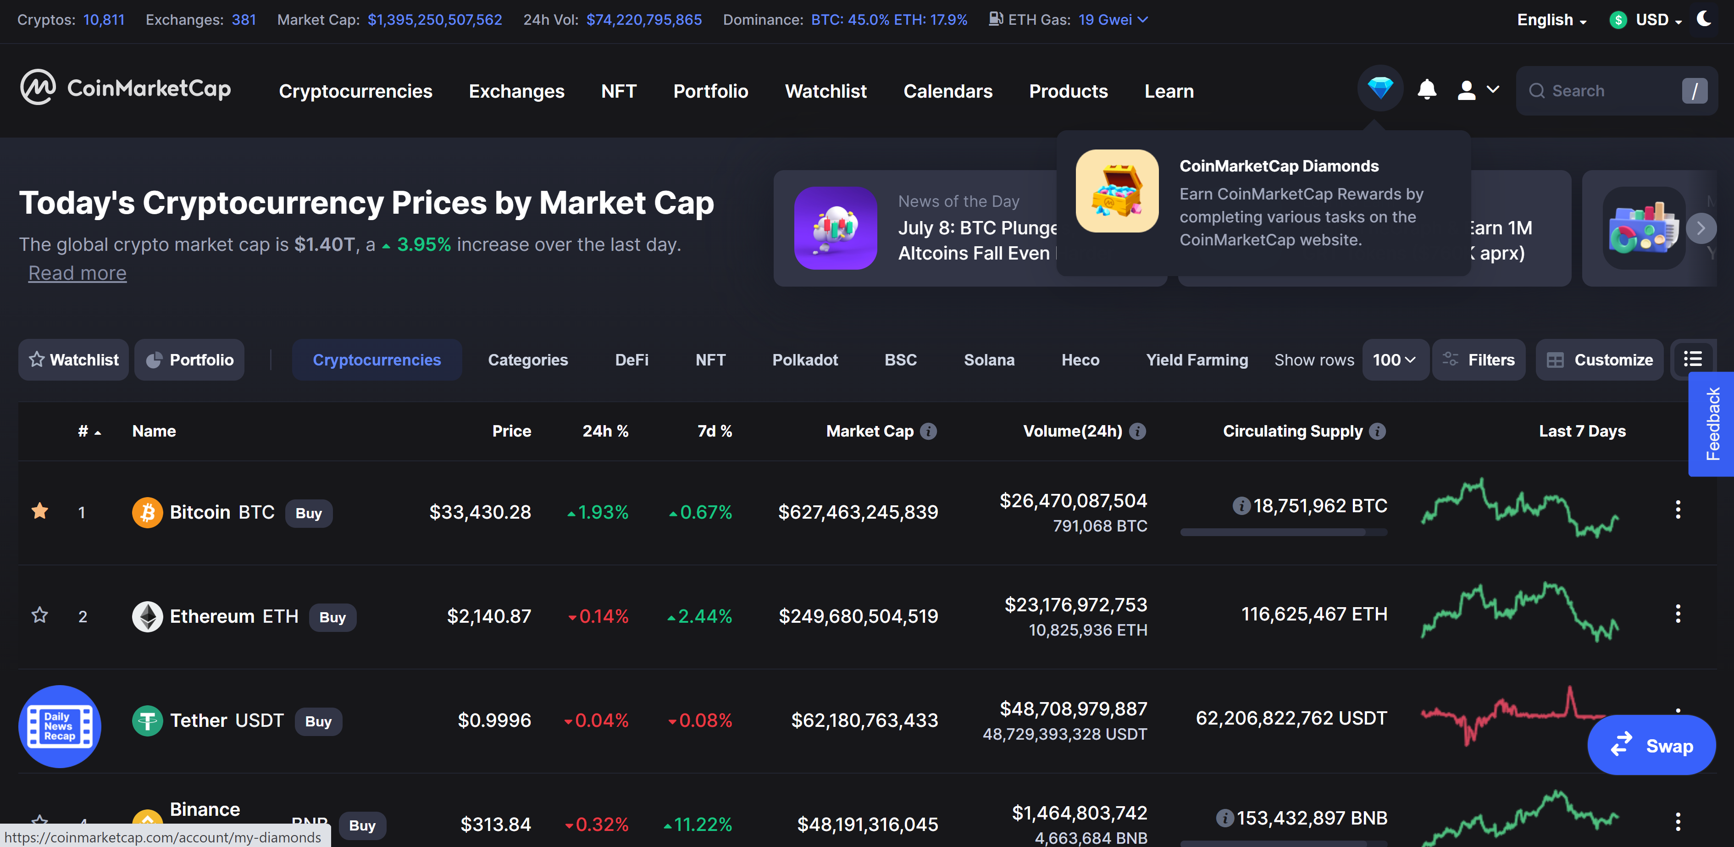Open the Daily News Recap bubble

tap(60, 726)
